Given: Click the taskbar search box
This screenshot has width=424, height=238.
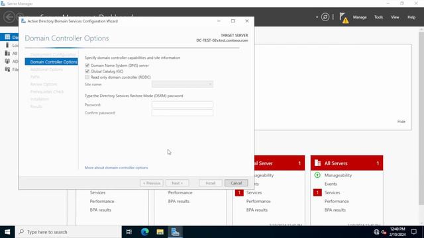Looking at the screenshot, I should click(68, 232).
